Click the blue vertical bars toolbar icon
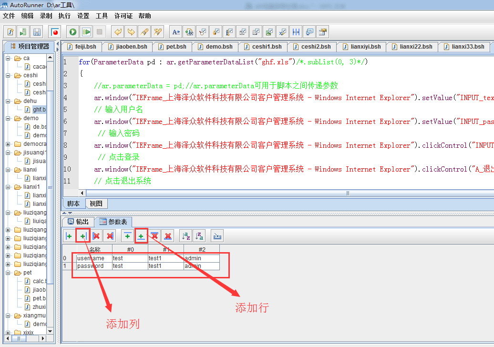Screen dimensions: 494x347 click(x=296, y=32)
